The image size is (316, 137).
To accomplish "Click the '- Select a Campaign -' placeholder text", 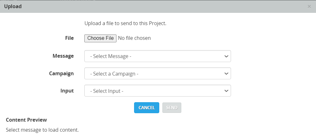I will 114,74.
